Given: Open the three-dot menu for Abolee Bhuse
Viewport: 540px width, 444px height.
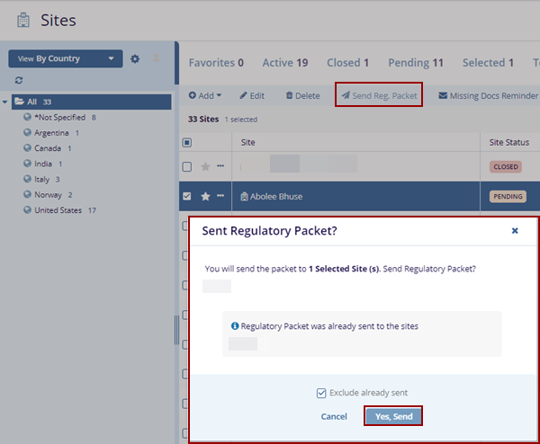Looking at the screenshot, I should [220, 195].
